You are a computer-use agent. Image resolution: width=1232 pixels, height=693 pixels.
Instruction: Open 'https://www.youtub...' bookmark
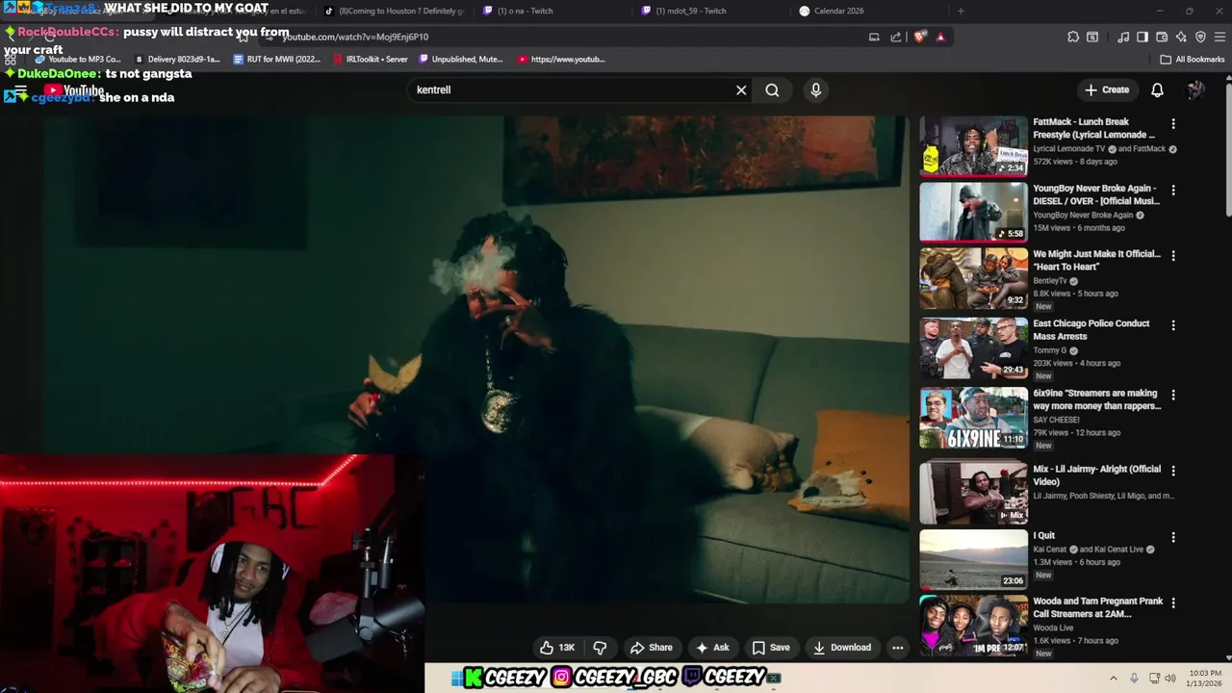point(561,59)
